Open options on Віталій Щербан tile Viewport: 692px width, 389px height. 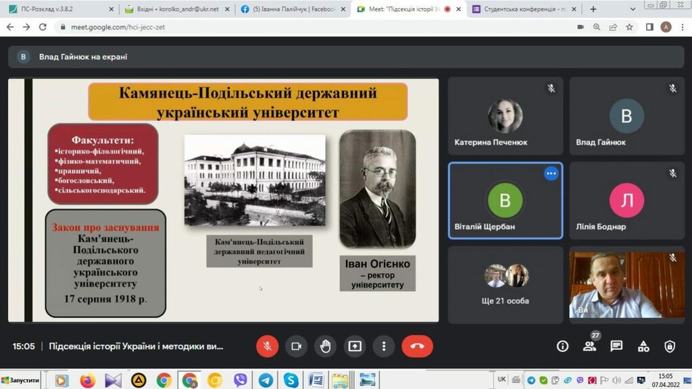tap(551, 174)
